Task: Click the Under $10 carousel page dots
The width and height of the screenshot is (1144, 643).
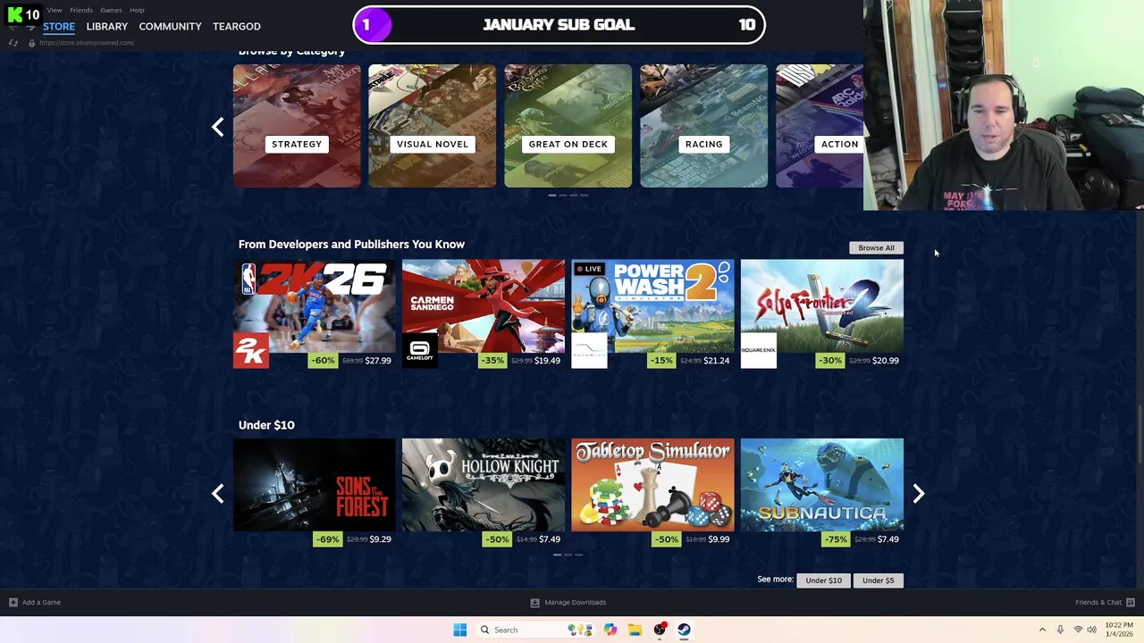Action: (568, 555)
